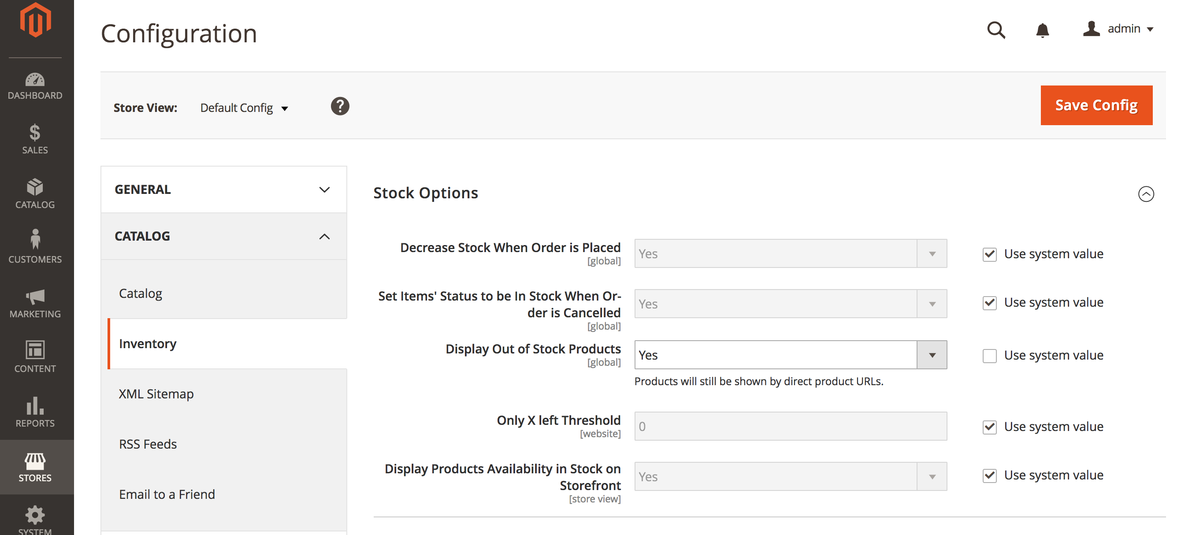This screenshot has height=535, width=1181.
Task: Open the Sales sidebar menu
Action: pyautogui.click(x=35, y=139)
